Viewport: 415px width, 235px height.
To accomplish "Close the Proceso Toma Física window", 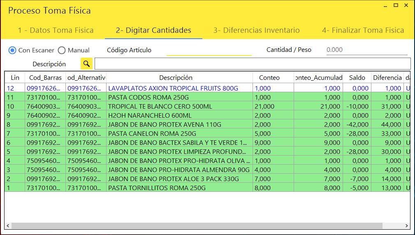I will point(406,5).
